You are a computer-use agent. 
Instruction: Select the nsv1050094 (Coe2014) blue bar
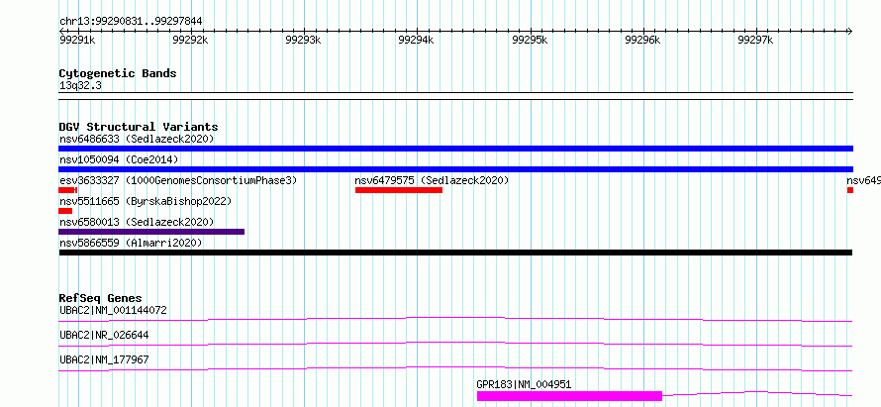pos(455,169)
